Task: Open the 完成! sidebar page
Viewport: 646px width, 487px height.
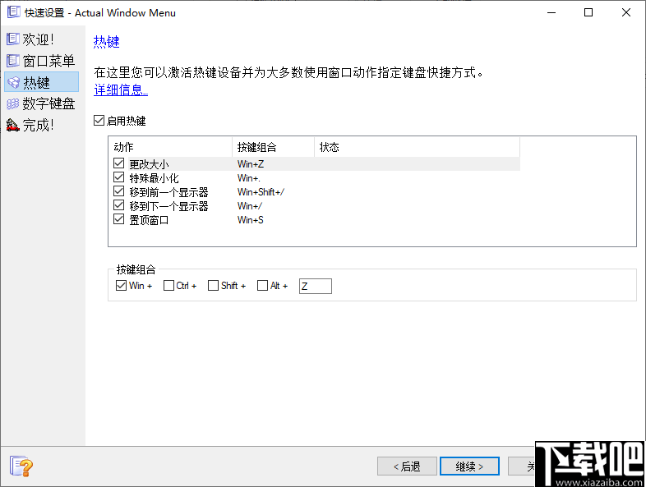Action: 30,125
